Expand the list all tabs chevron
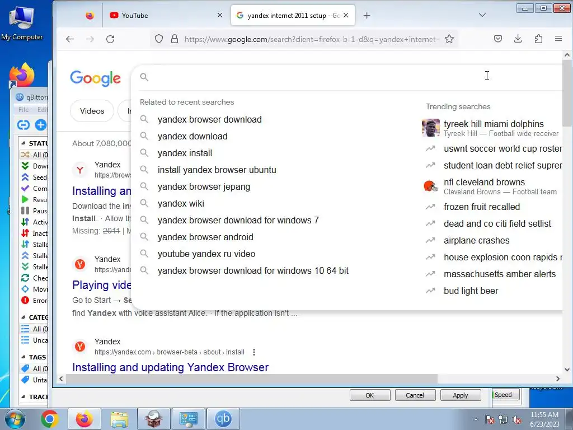 [x=482, y=15]
